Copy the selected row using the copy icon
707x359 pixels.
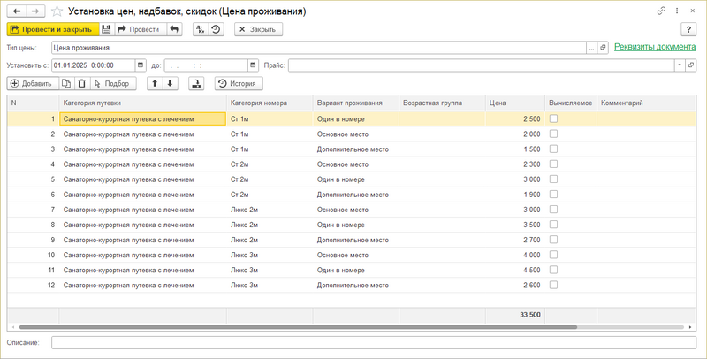(x=66, y=83)
